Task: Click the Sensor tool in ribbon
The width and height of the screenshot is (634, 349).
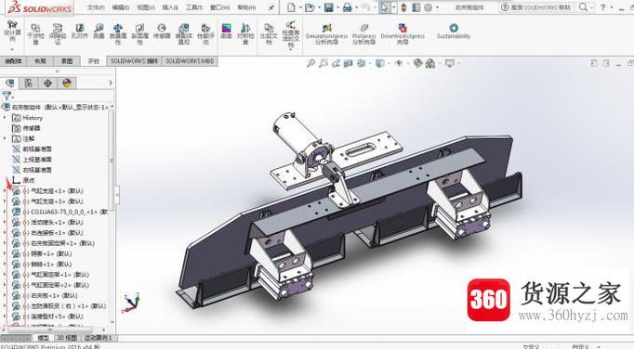Action: [162, 32]
